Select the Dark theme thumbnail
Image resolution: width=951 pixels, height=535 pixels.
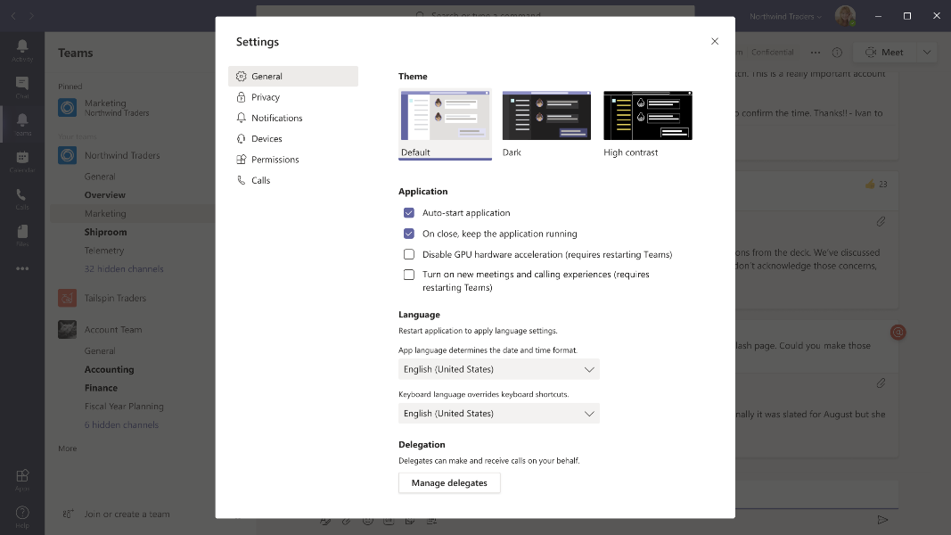click(x=546, y=116)
